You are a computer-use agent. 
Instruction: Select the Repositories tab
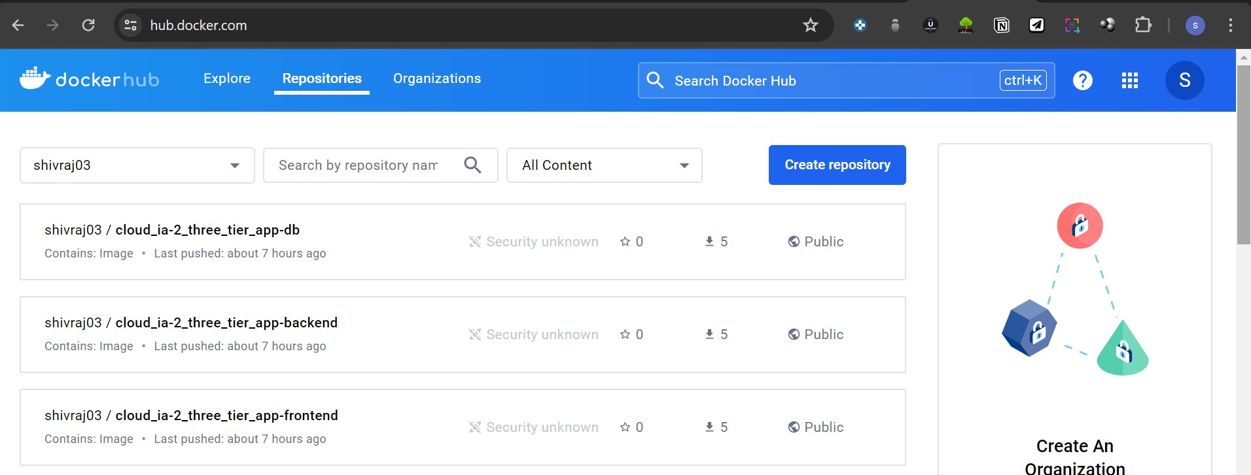[322, 78]
